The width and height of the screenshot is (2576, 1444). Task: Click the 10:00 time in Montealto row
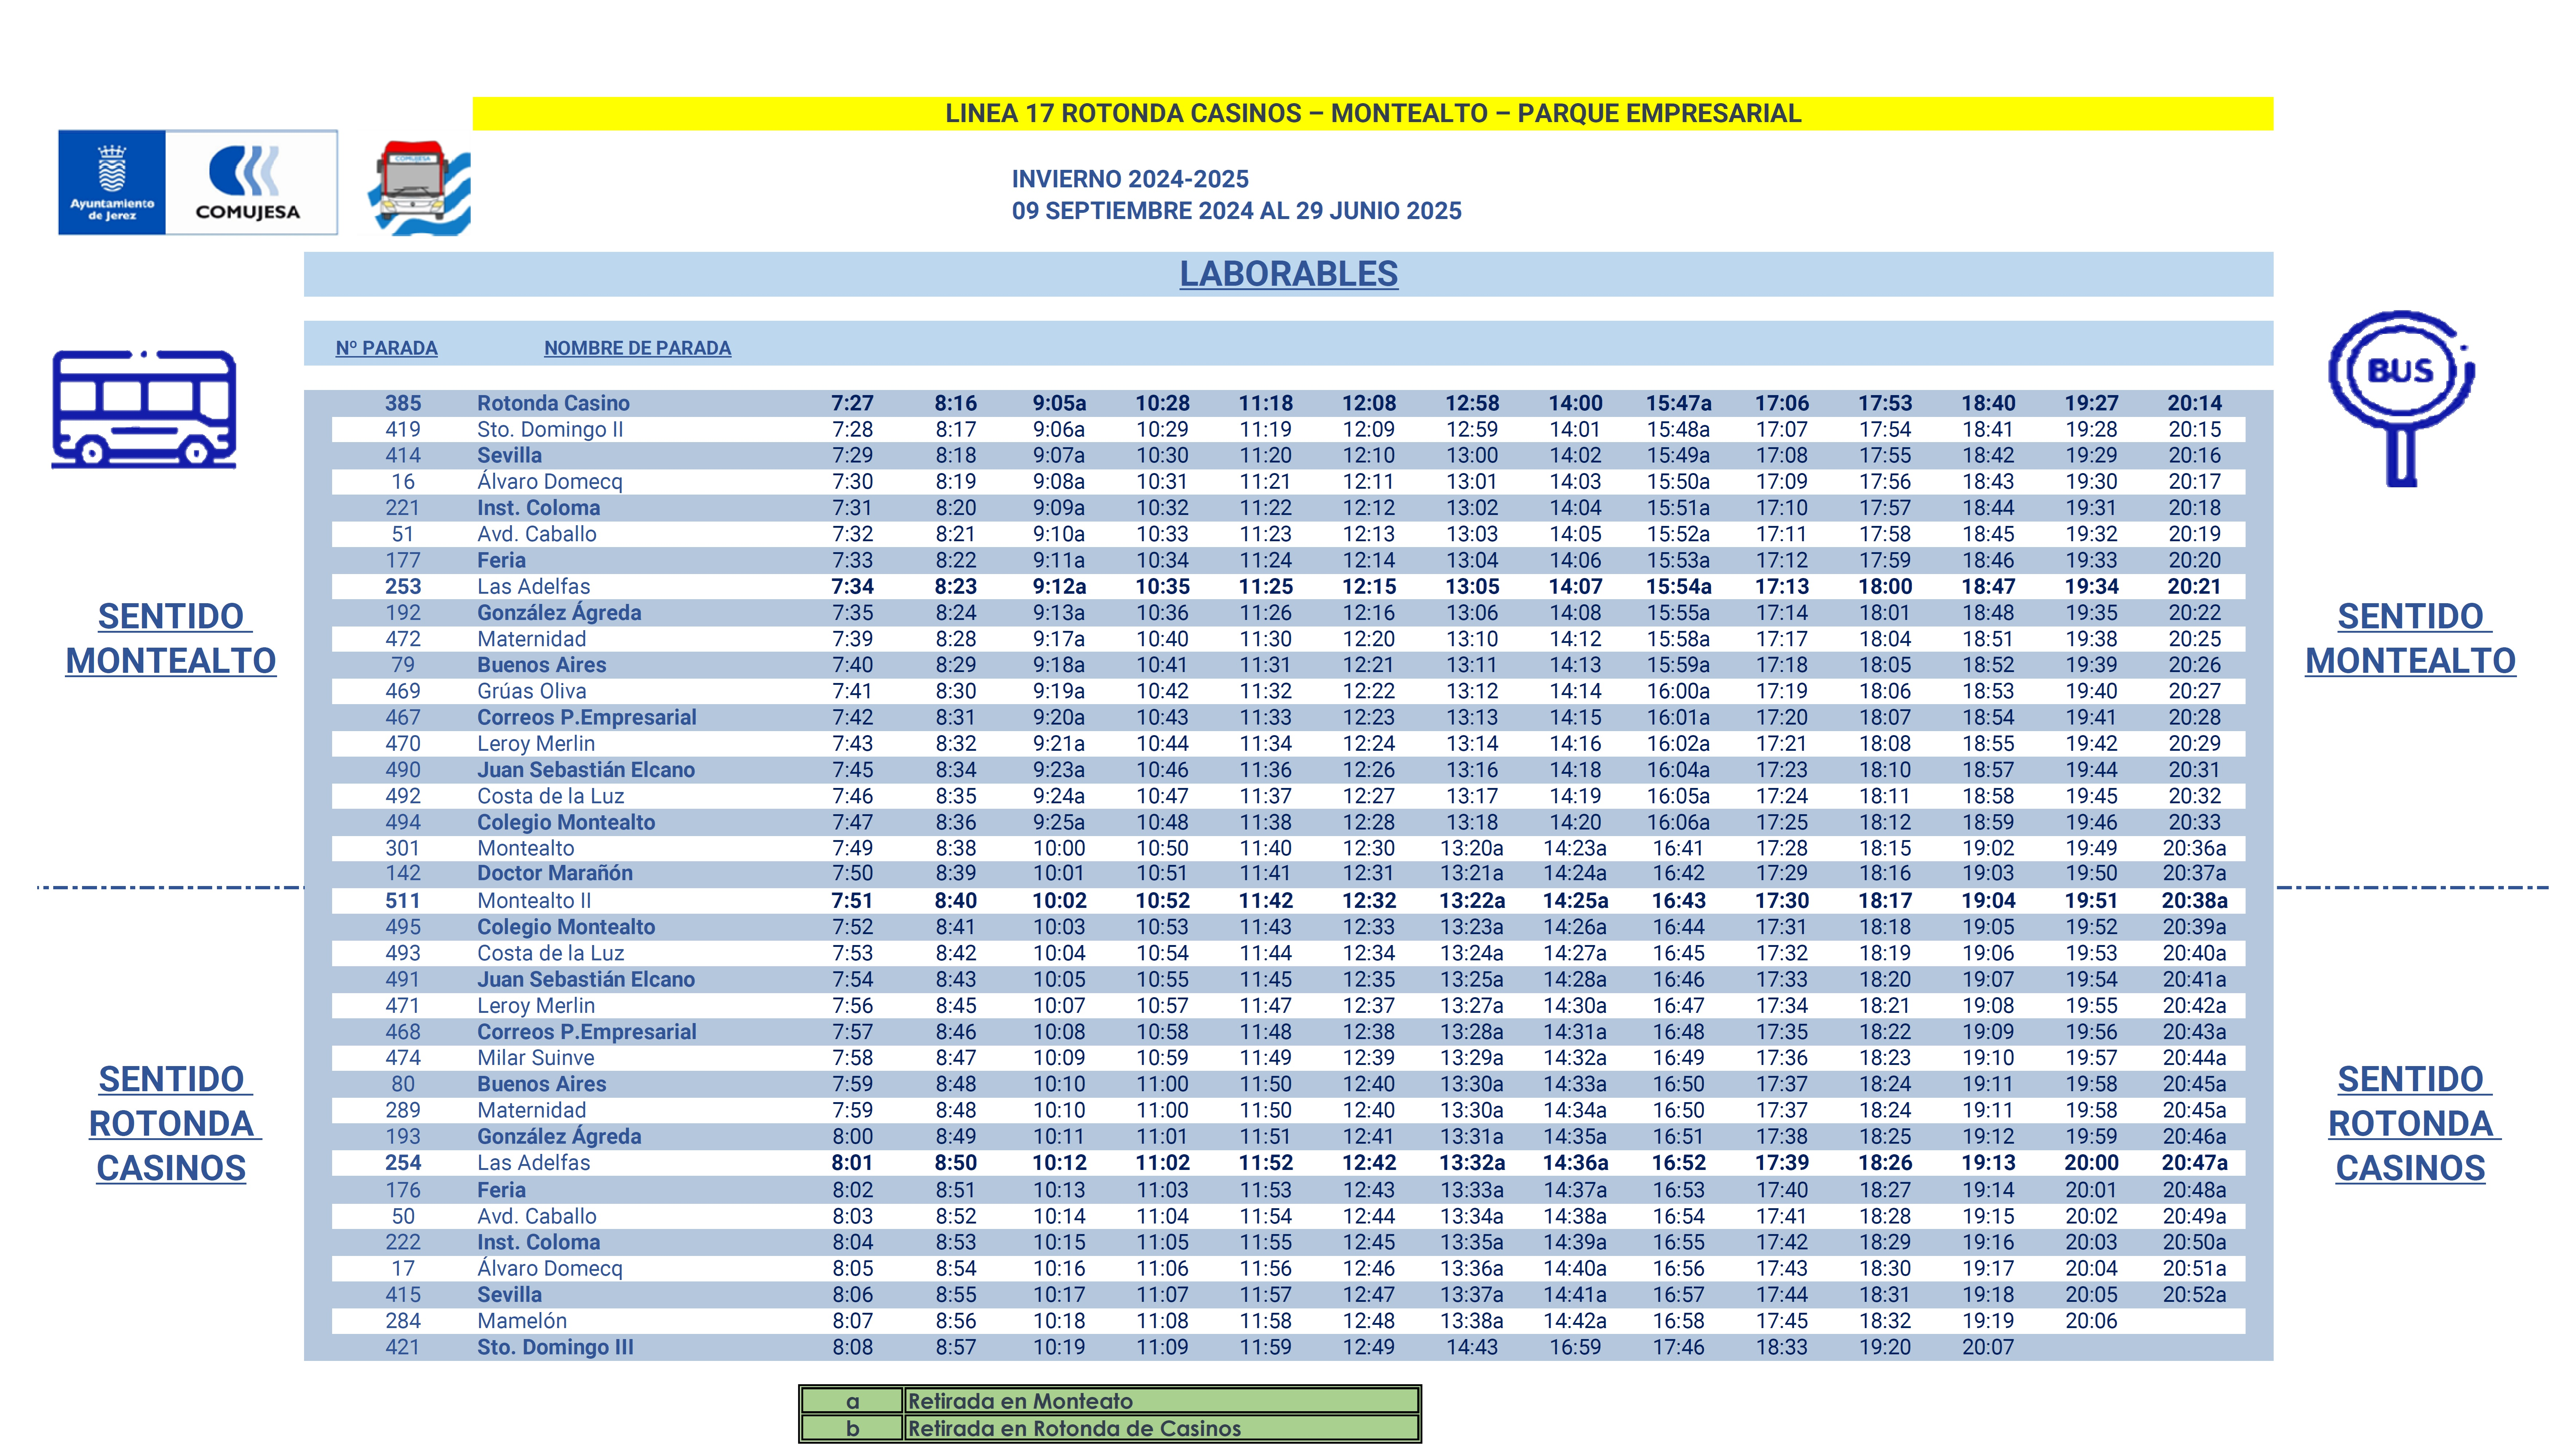[1059, 848]
